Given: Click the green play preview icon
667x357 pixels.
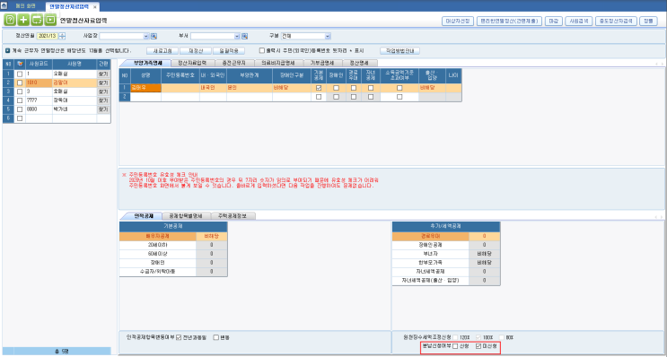Looking at the screenshot, I should tap(50, 20).
